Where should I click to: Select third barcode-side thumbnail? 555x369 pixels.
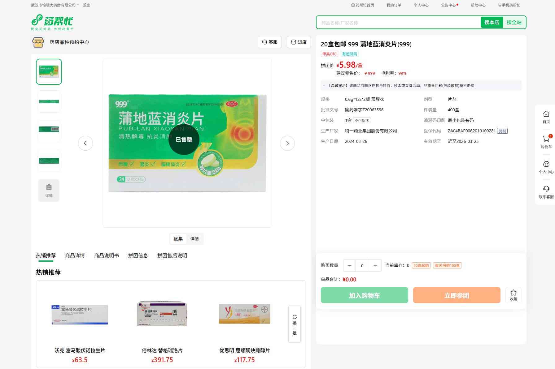coord(49,131)
